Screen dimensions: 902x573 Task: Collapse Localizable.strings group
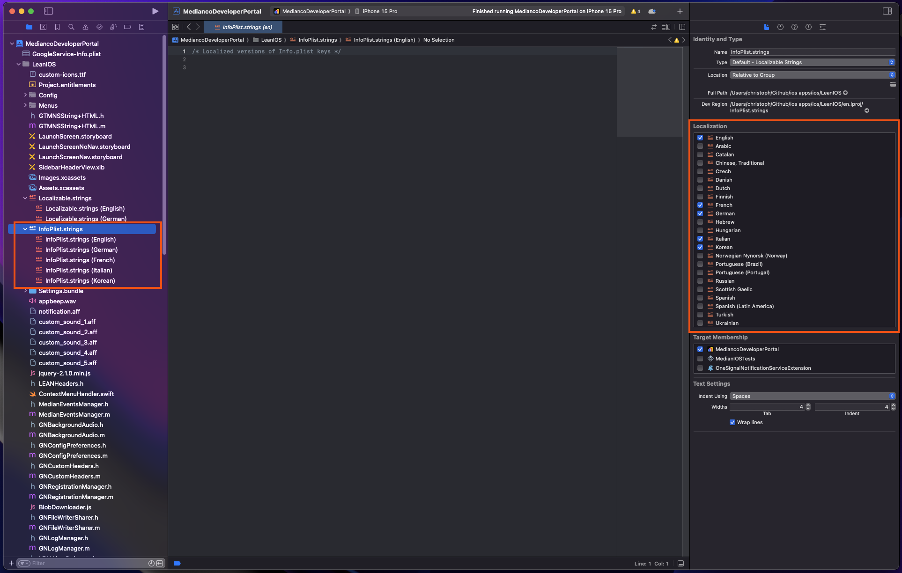coord(25,198)
